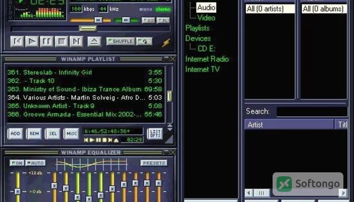Click the Previous Track button in main window
354x202 pixels.
coord(17,41)
